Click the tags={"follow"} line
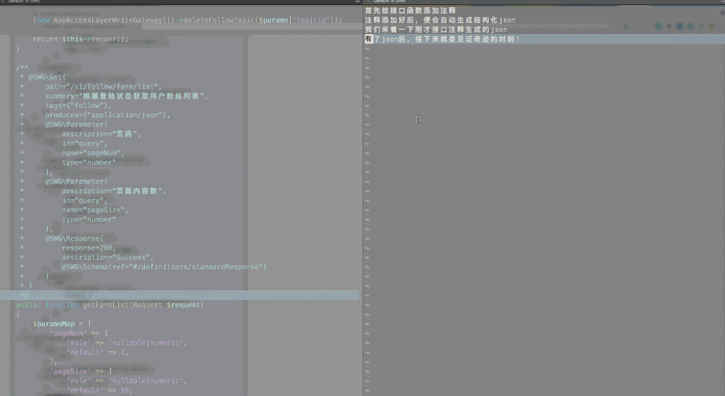The height and width of the screenshot is (396, 725). point(78,106)
